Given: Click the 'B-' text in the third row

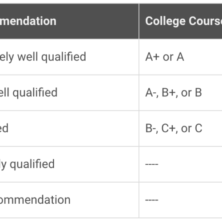Looking at the screenshot, I should [151, 128].
